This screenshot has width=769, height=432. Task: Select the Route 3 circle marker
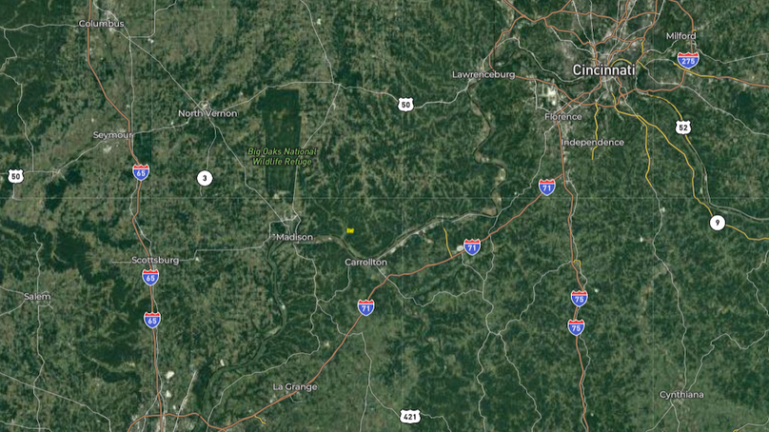pos(205,178)
